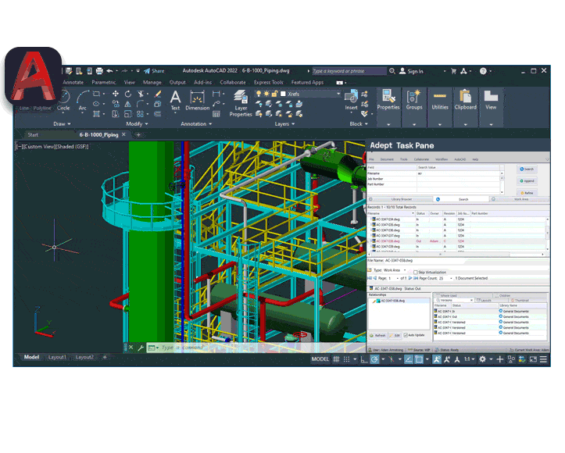Click the Append button in Adept pane
This screenshot has height=453, width=565.
(527, 180)
